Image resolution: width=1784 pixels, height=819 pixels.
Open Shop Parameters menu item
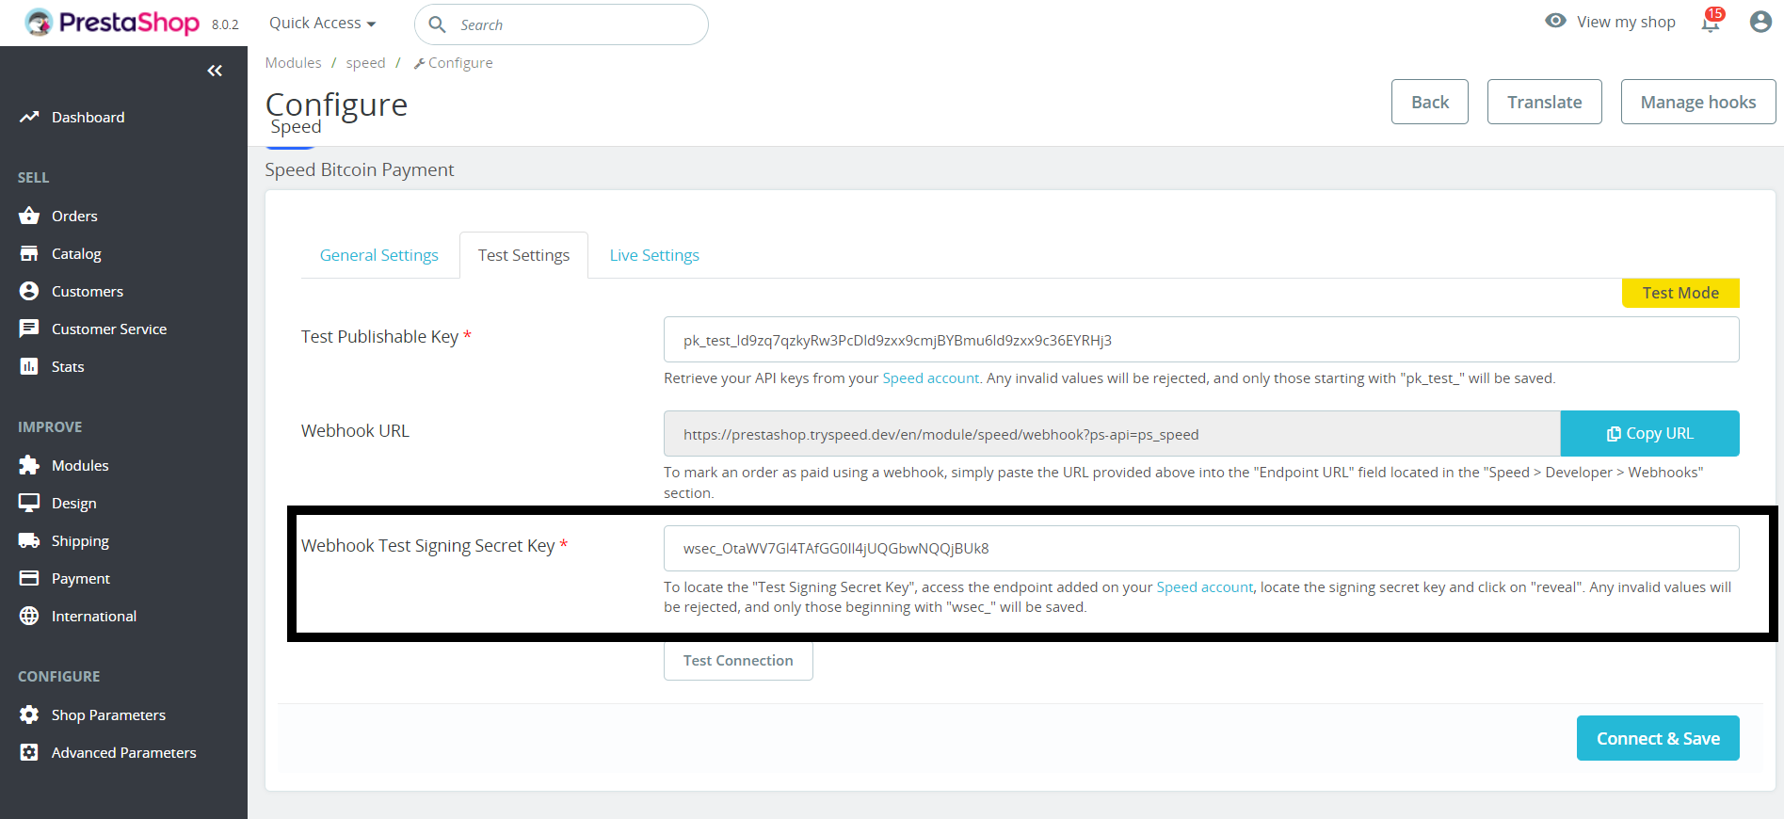pos(108,715)
